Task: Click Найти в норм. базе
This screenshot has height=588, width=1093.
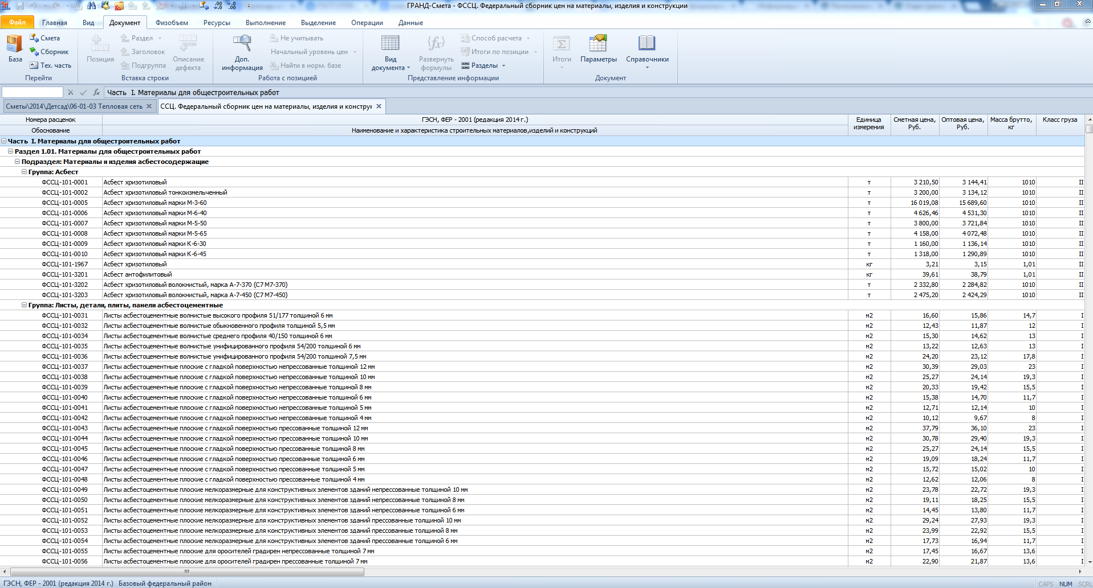Action: [x=306, y=65]
